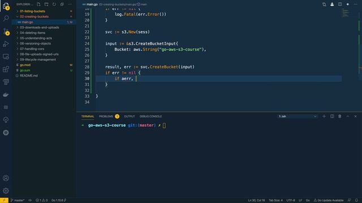Open the Explorer view in activity bar

(x=6, y=6)
